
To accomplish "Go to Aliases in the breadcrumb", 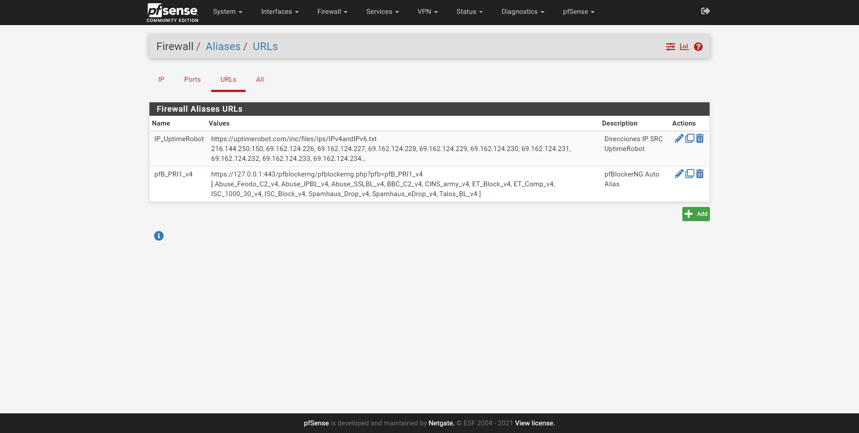I will 223,46.
